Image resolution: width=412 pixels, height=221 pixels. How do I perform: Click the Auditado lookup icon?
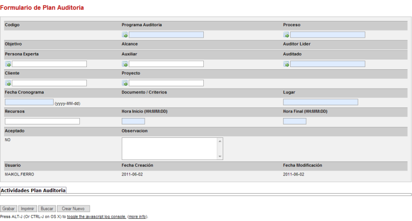tap(286, 64)
